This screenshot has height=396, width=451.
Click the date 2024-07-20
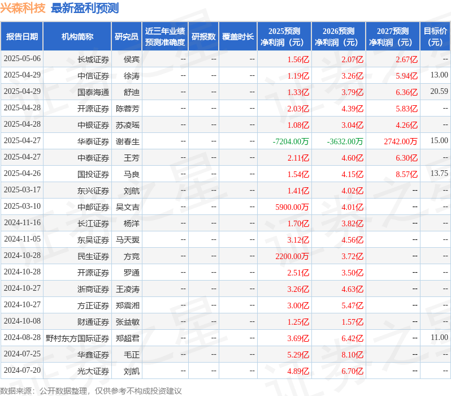point(22,371)
